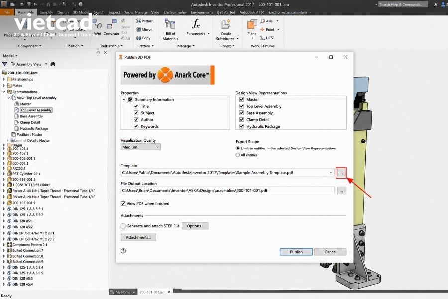Create a work Axis
This screenshot has width=448, height=299.
click(267, 21)
